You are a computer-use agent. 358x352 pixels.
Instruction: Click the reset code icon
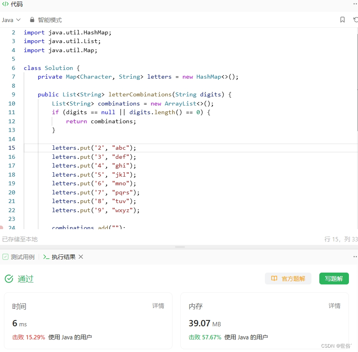[x=356, y=20]
